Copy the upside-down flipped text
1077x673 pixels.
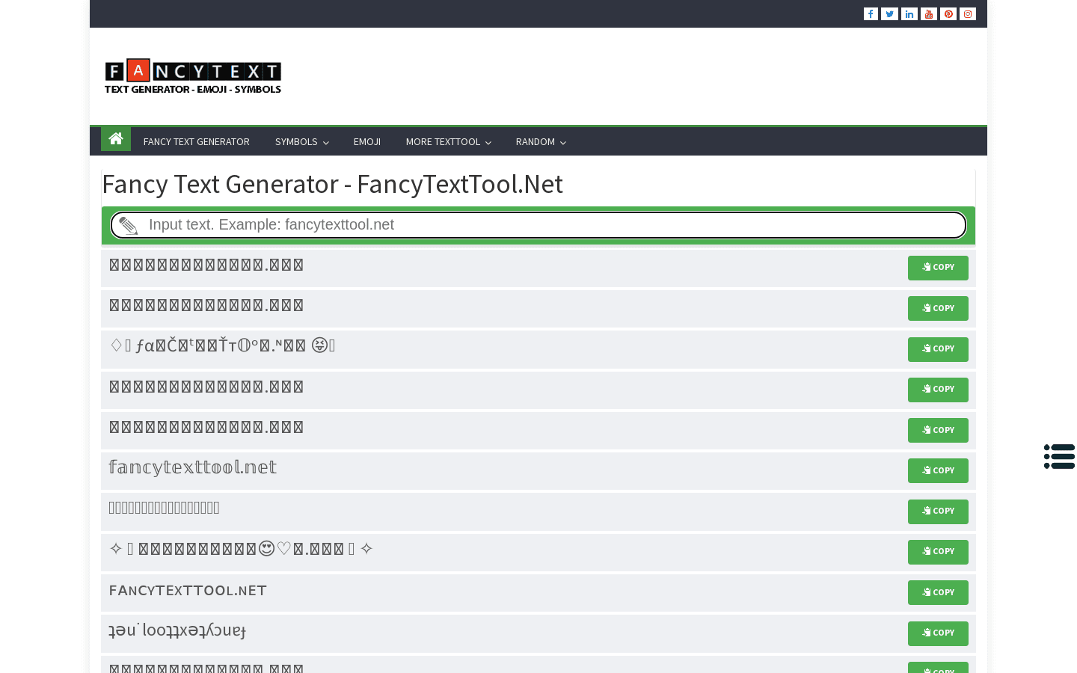pyautogui.click(x=938, y=633)
